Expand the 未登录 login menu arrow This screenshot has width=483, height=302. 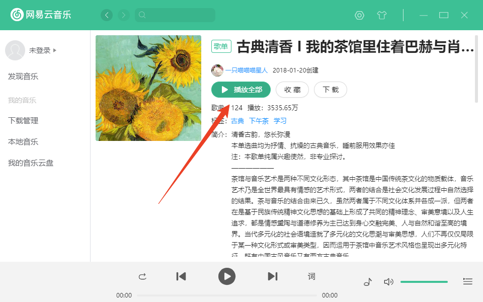pos(54,50)
